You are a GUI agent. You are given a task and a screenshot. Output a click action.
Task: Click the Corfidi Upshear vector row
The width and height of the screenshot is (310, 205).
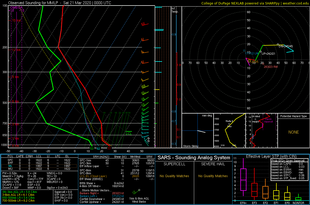[x=102, y=202]
